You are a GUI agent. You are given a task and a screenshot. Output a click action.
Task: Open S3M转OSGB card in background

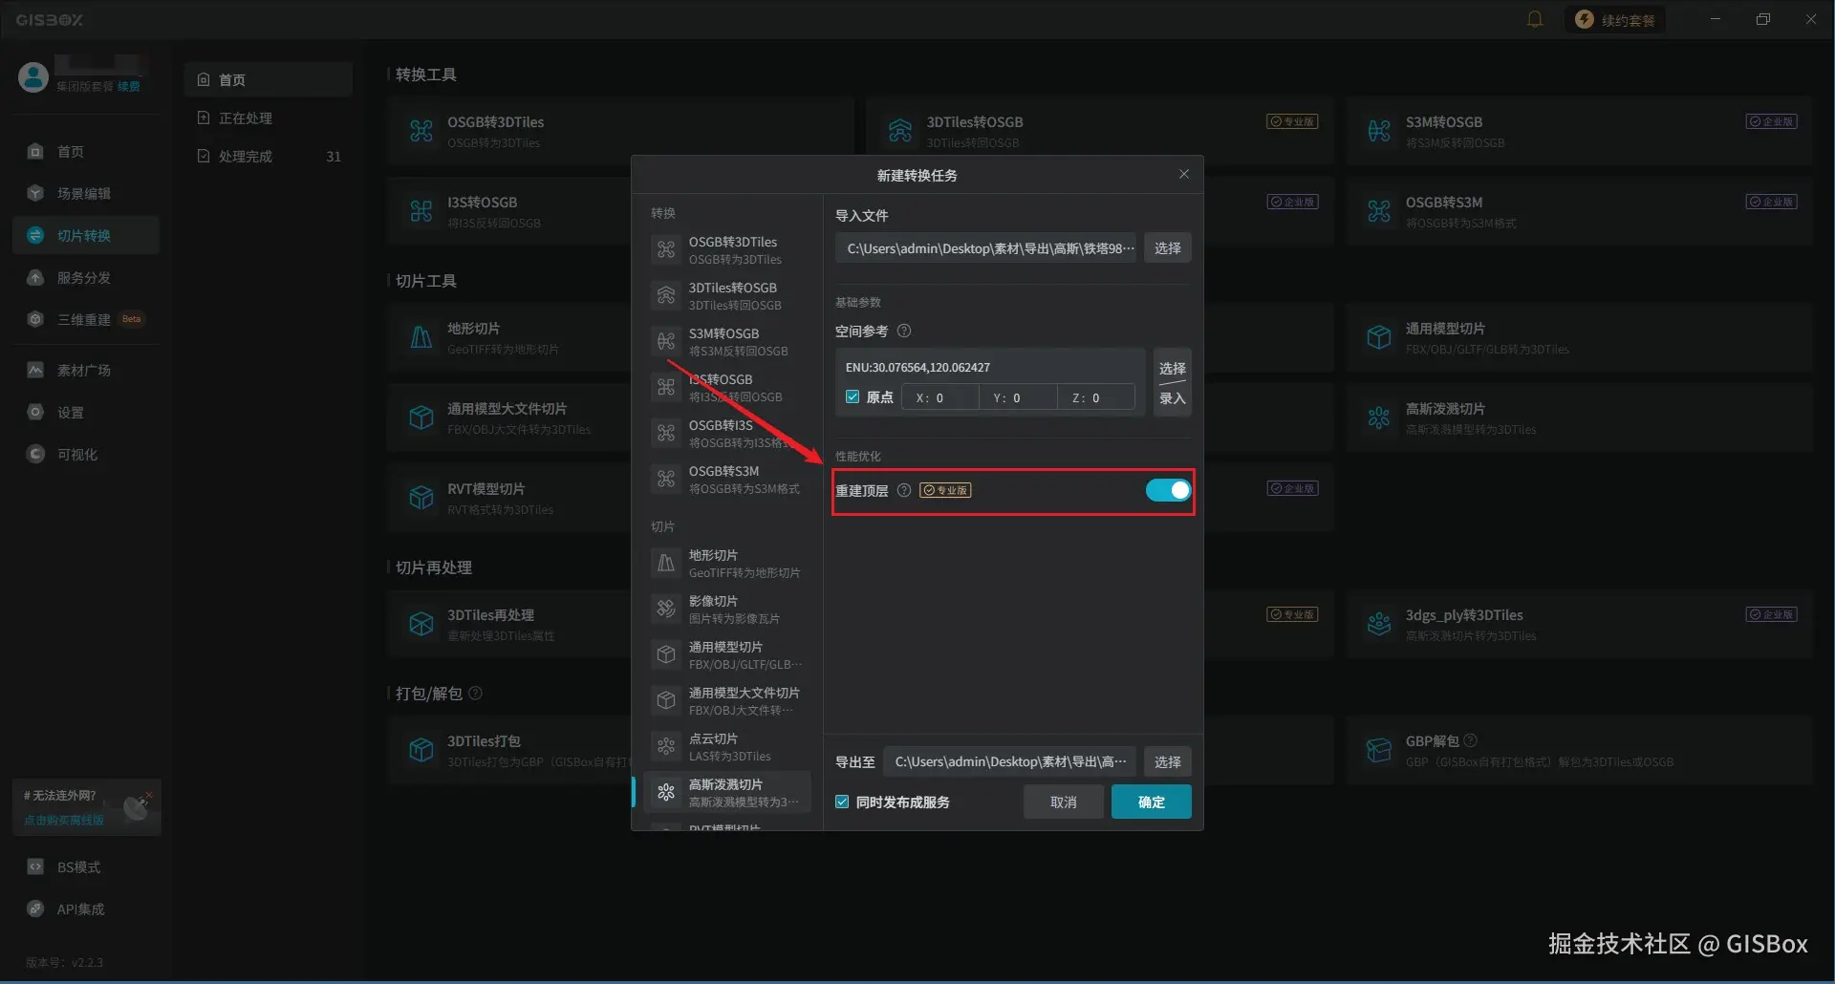click(x=1579, y=131)
